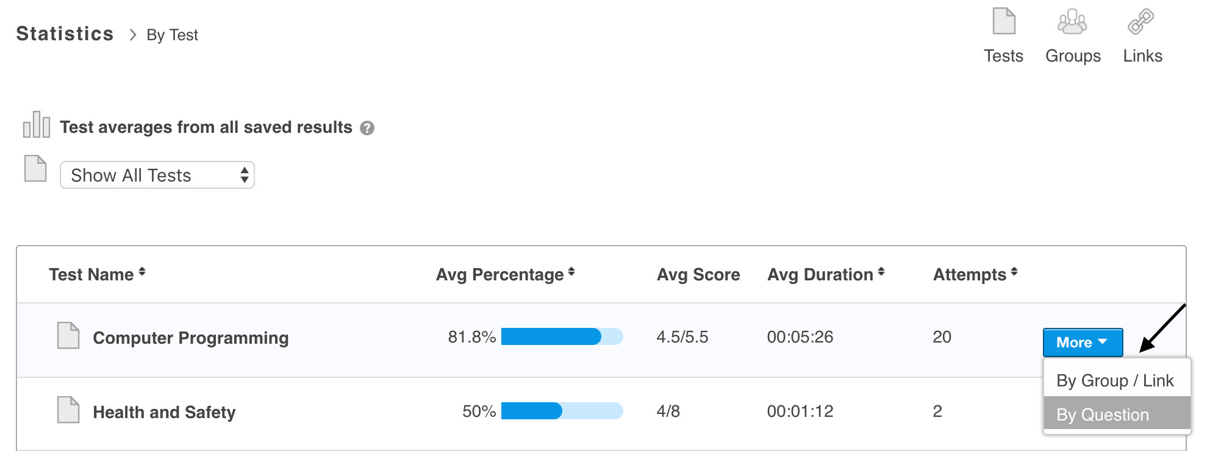Image resolution: width=1210 pixels, height=451 pixels.
Task: Expand the More dropdown button
Action: click(1083, 343)
